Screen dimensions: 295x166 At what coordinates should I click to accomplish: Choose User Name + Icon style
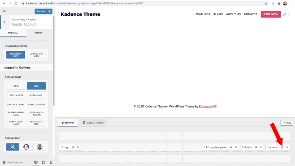[x=37, y=123]
